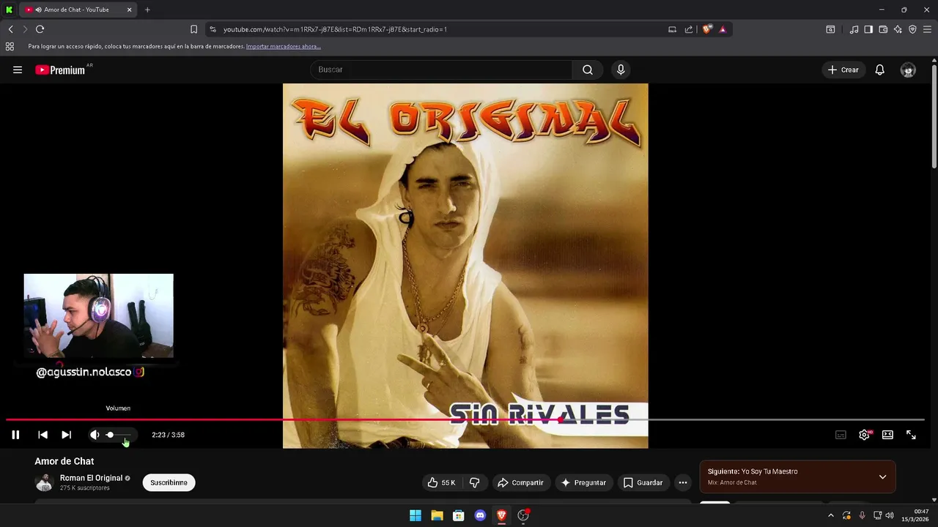Image resolution: width=938 pixels, height=527 pixels.
Task: Start voice search with the microphone
Action: pyautogui.click(x=621, y=70)
